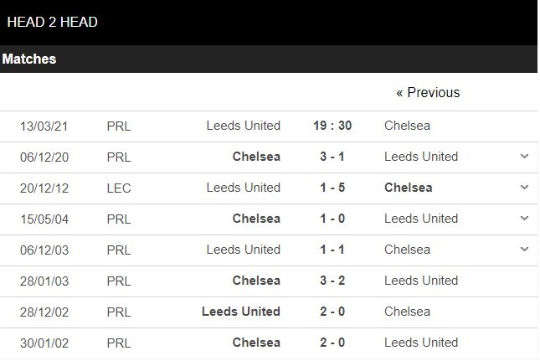Open the Matches tab header
Viewport: 540px width, 361px height.
[29, 59]
